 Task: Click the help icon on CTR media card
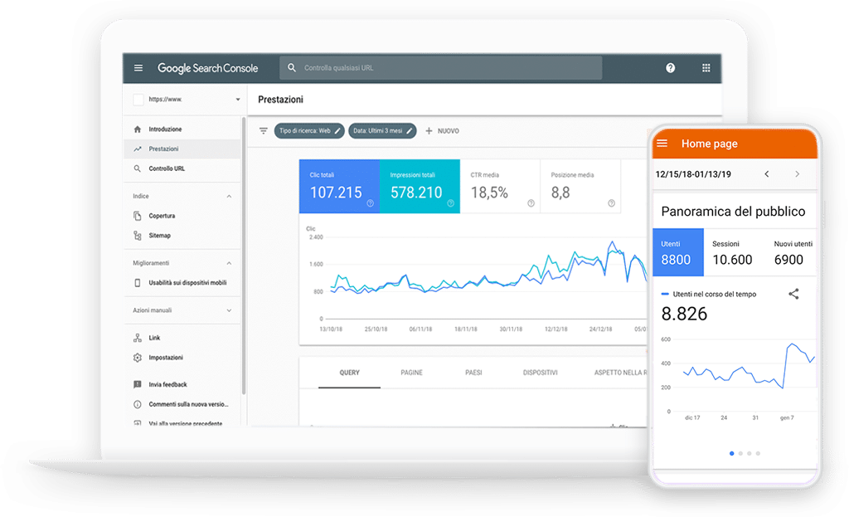(531, 203)
